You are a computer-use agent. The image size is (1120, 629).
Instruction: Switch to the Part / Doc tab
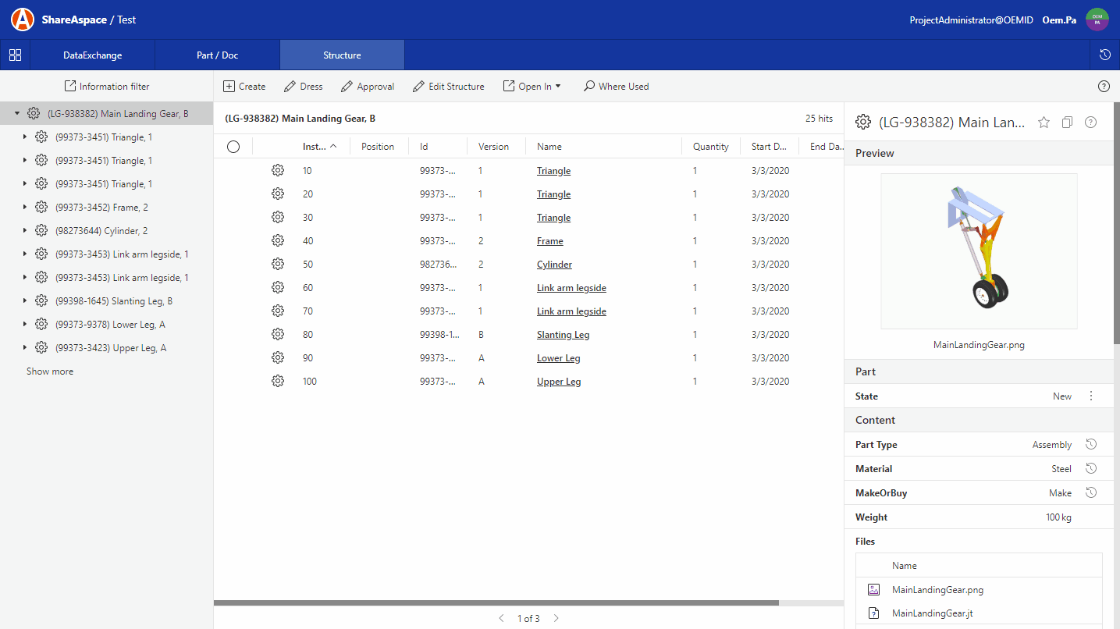coord(217,55)
